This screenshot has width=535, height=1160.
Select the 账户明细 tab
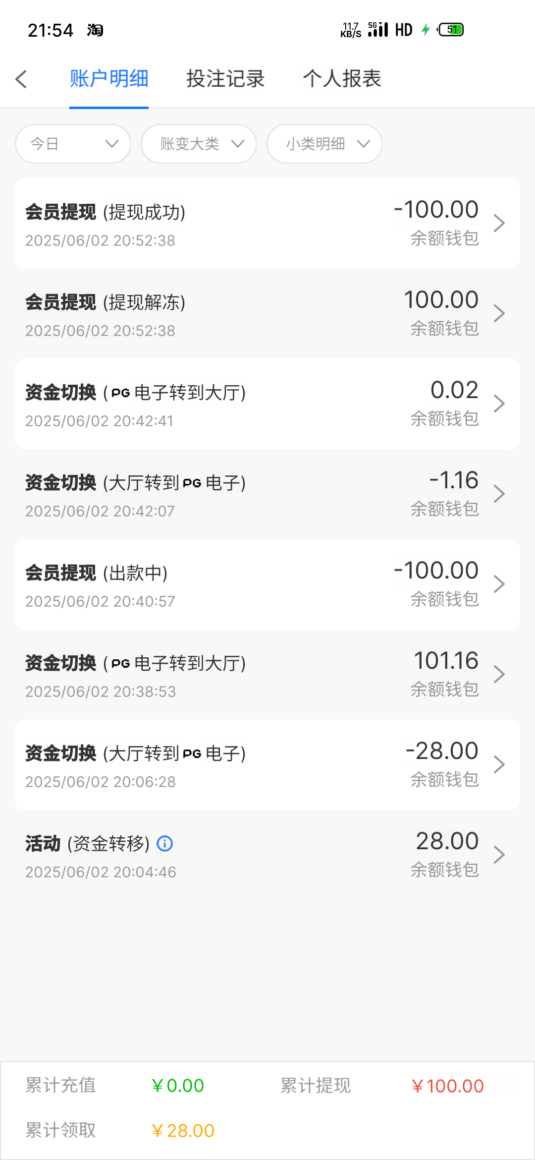[109, 79]
